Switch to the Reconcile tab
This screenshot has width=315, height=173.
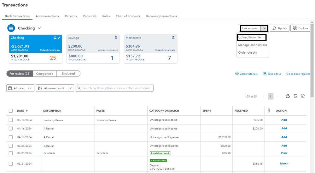click(x=90, y=16)
